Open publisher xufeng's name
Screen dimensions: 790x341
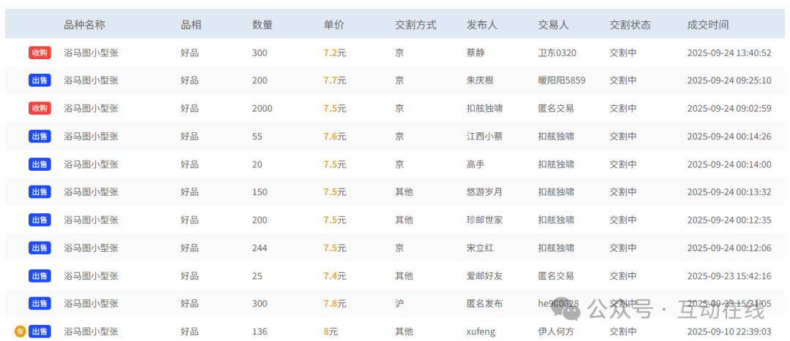(481, 332)
